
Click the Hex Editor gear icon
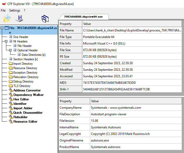[x=11, y=99]
